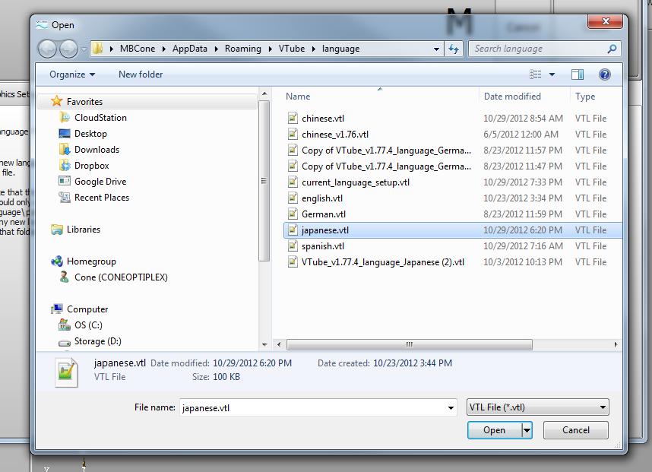Open the view options dropdown arrow
The width and height of the screenshot is (652, 472).
[x=552, y=74]
